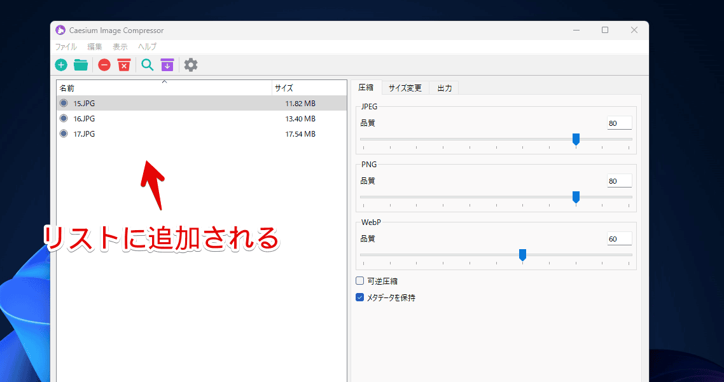Click the JPEG quality value field 80
This screenshot has width=724, height=382.
[x=619, y=123]
